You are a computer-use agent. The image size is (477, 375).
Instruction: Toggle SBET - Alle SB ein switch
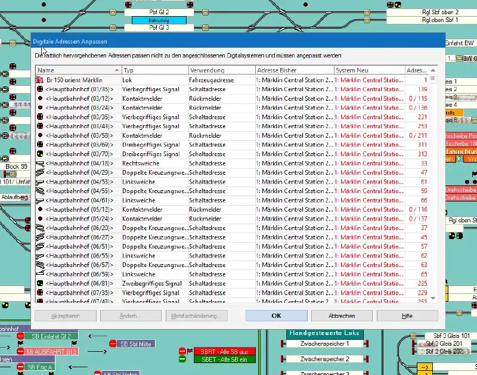[x=225, y=359]
